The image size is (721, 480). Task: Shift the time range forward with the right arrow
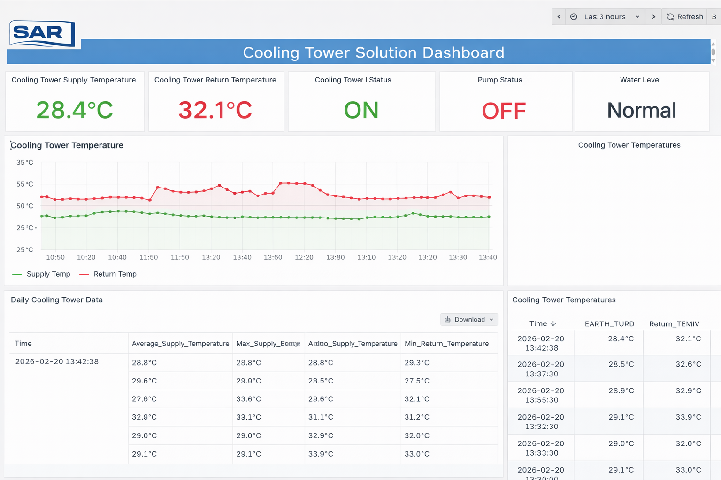(x=653, y=17)
